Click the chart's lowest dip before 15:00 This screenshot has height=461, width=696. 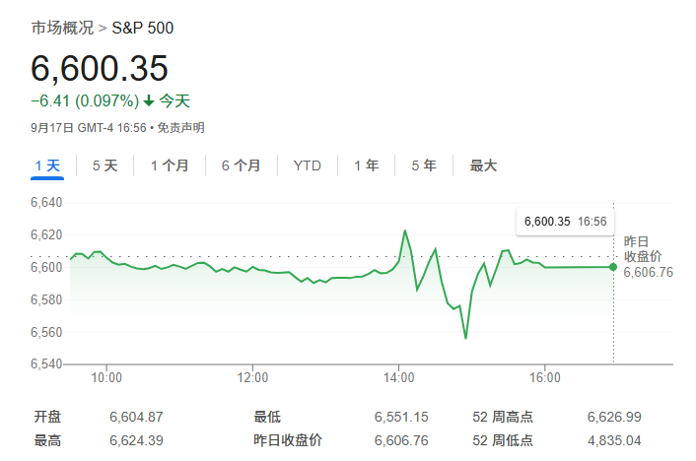click(465, 338)
